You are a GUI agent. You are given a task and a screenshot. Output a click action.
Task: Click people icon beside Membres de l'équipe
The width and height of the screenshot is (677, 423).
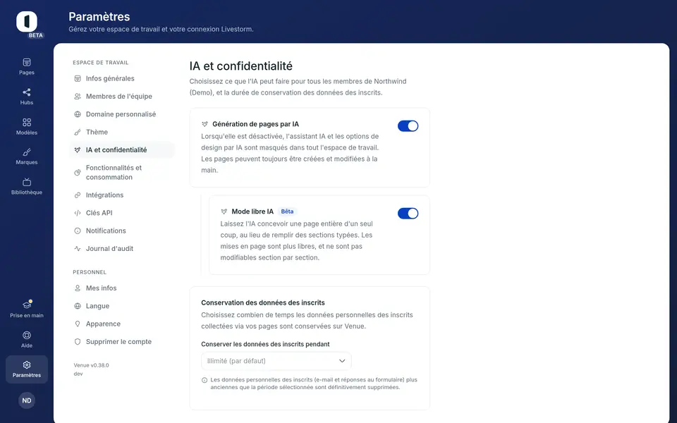pos(78,97)
